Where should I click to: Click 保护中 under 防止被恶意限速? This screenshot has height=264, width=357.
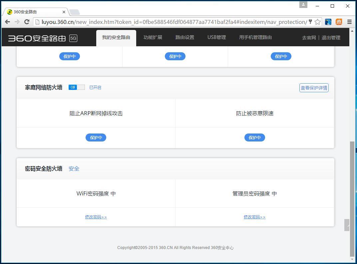tap(254, 137)
